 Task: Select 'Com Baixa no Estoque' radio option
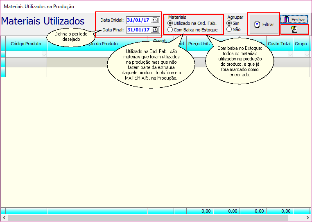coord(170,30)
